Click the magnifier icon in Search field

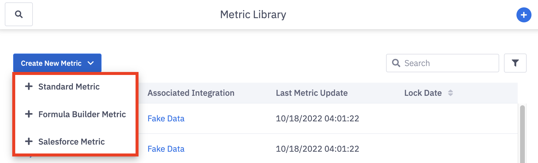click(396, 63)
